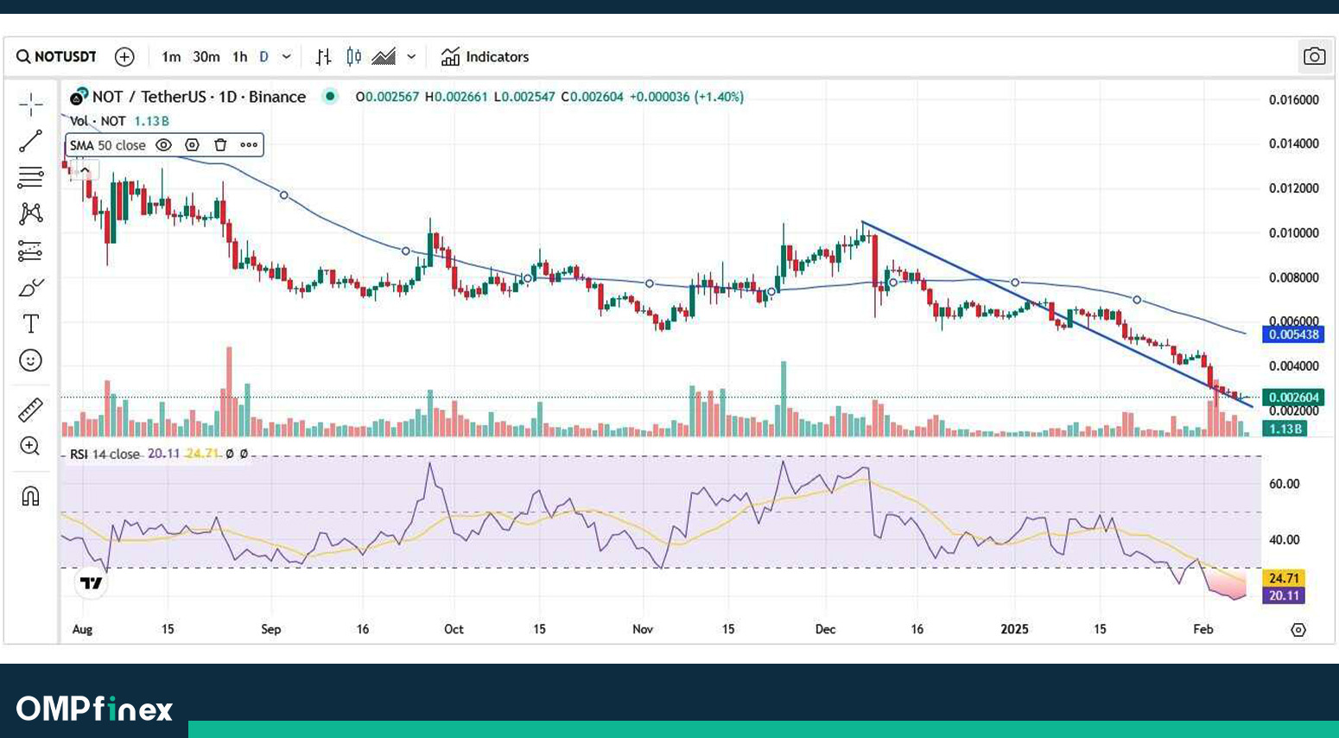Select the ruler measure tool
Screen dimensions: 1339x738
tap(30, 410)
